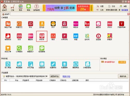Click the highlighted 拼多多 heart icon
This screenshot has height=96, width=130.
[42, 36]
